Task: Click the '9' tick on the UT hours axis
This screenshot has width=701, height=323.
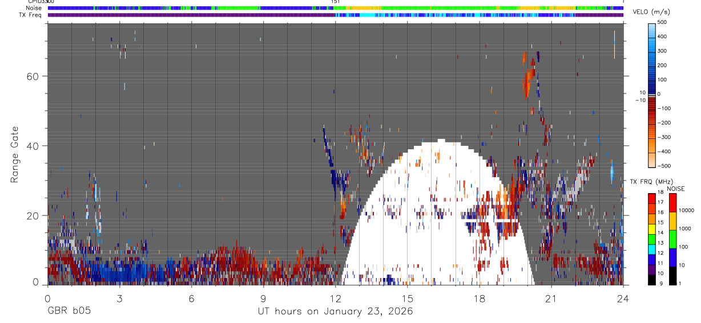Action: click(263, 299)
